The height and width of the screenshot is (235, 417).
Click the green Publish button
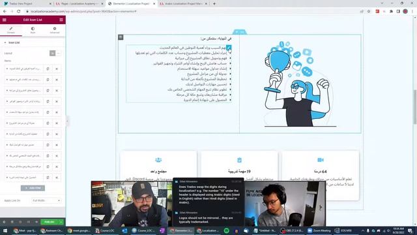point(50,222)
